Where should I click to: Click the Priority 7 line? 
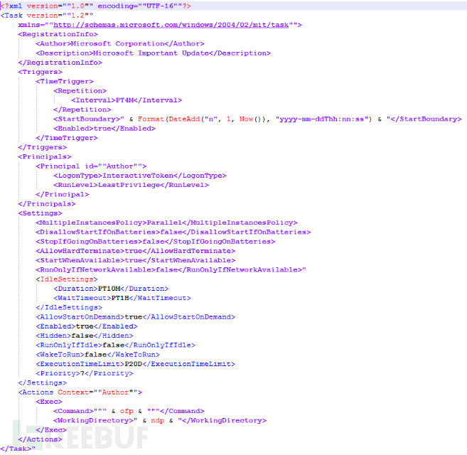click(85, 374)
